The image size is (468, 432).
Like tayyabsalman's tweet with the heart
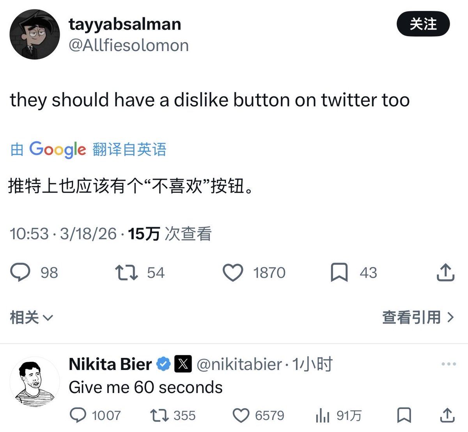click(x=233, y=273)
